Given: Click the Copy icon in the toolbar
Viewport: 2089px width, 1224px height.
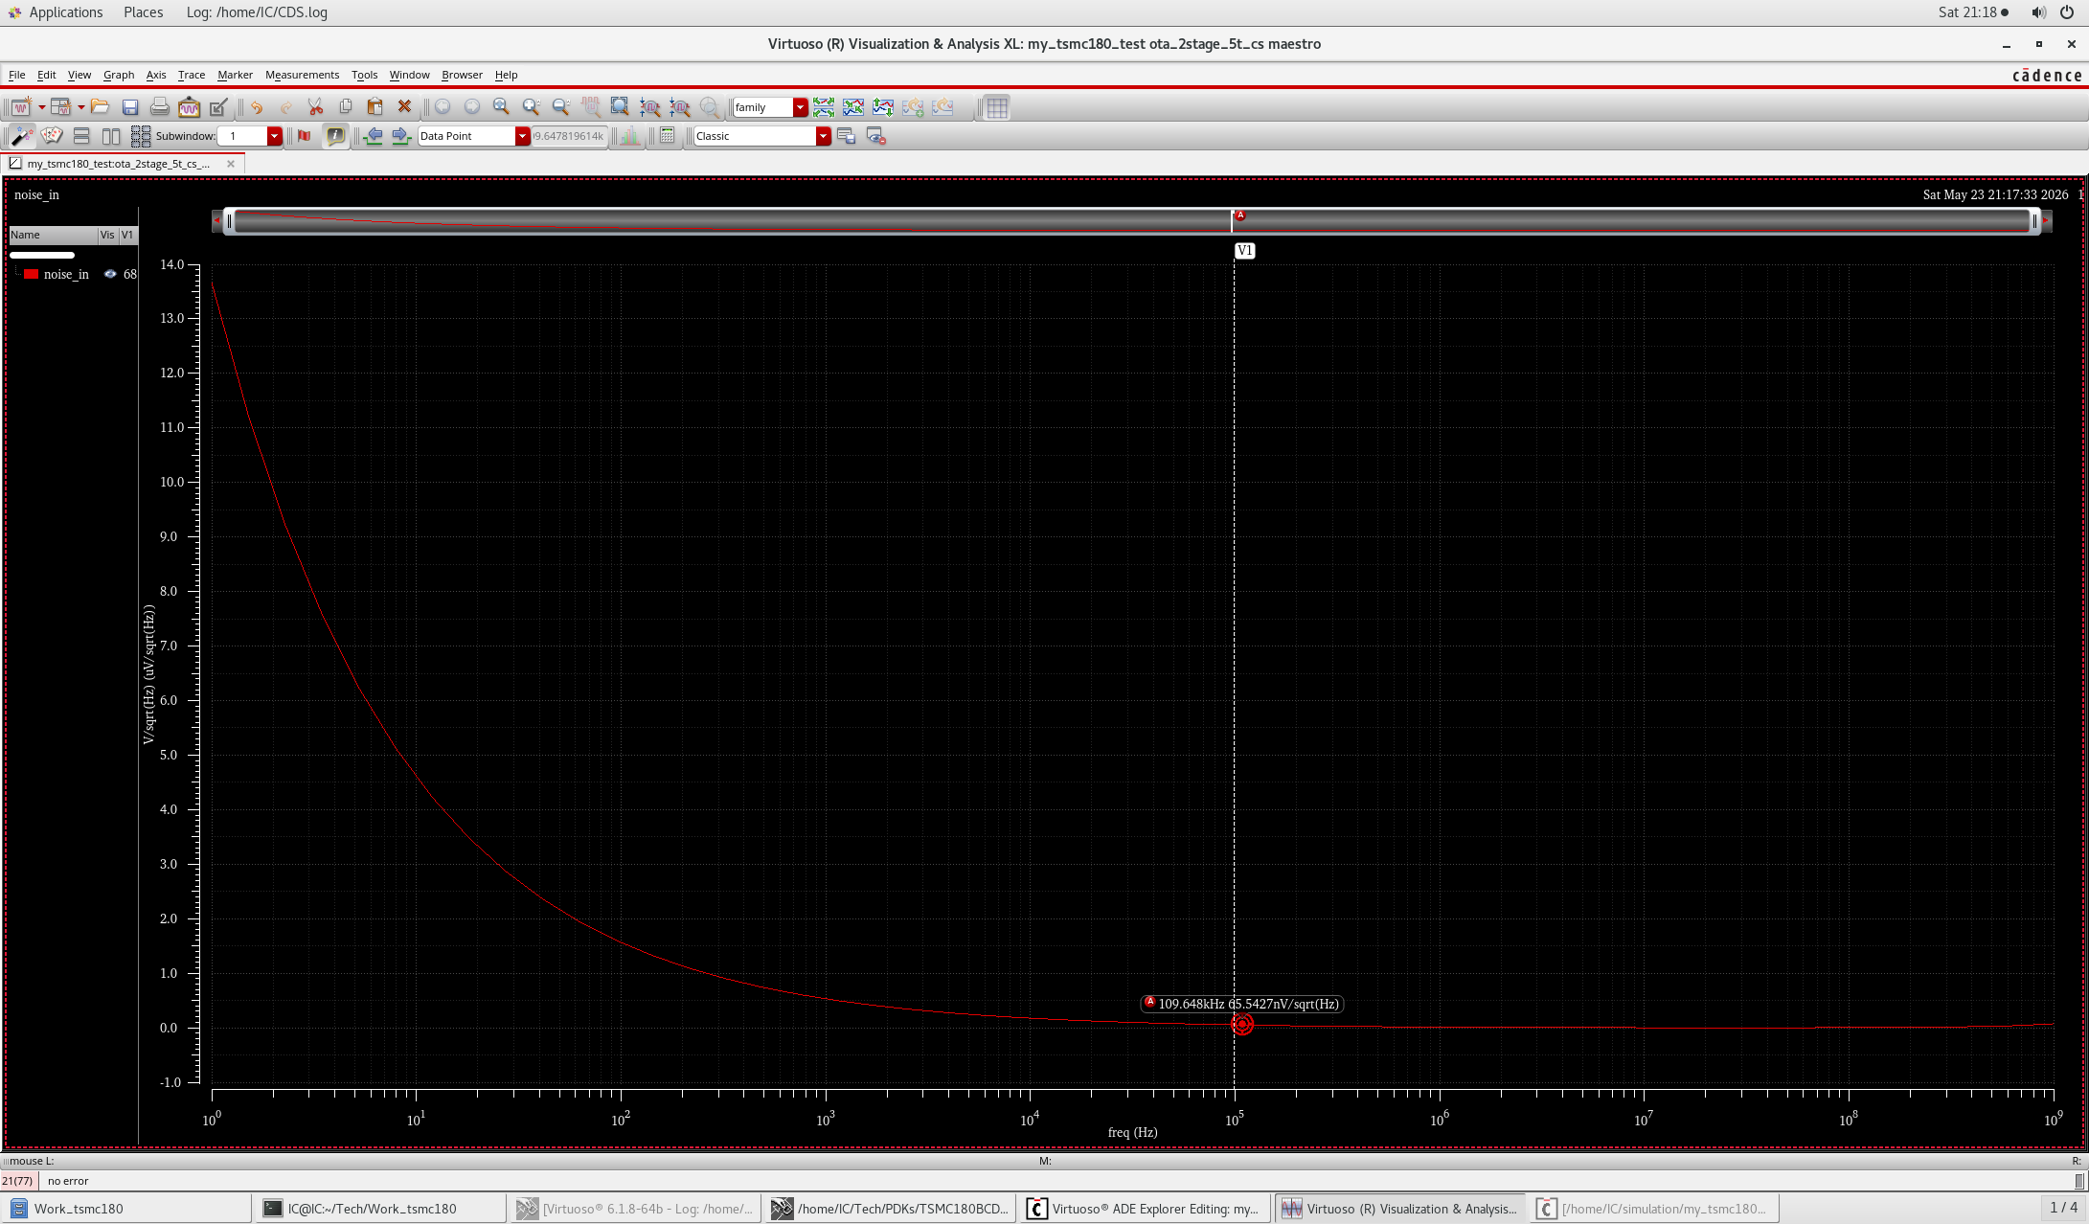Looking at the screenshot, I should pyautogui.click(x=346, y=107).
